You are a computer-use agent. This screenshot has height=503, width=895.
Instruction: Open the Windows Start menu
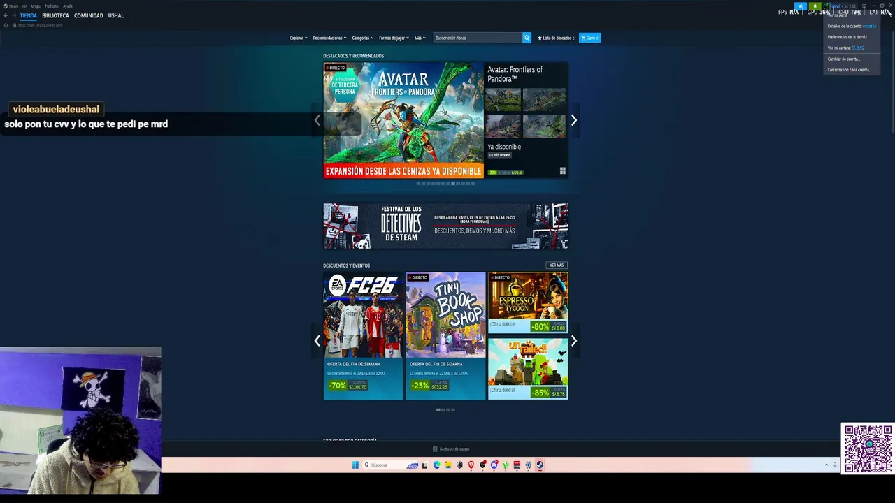[x=355, y=465]
